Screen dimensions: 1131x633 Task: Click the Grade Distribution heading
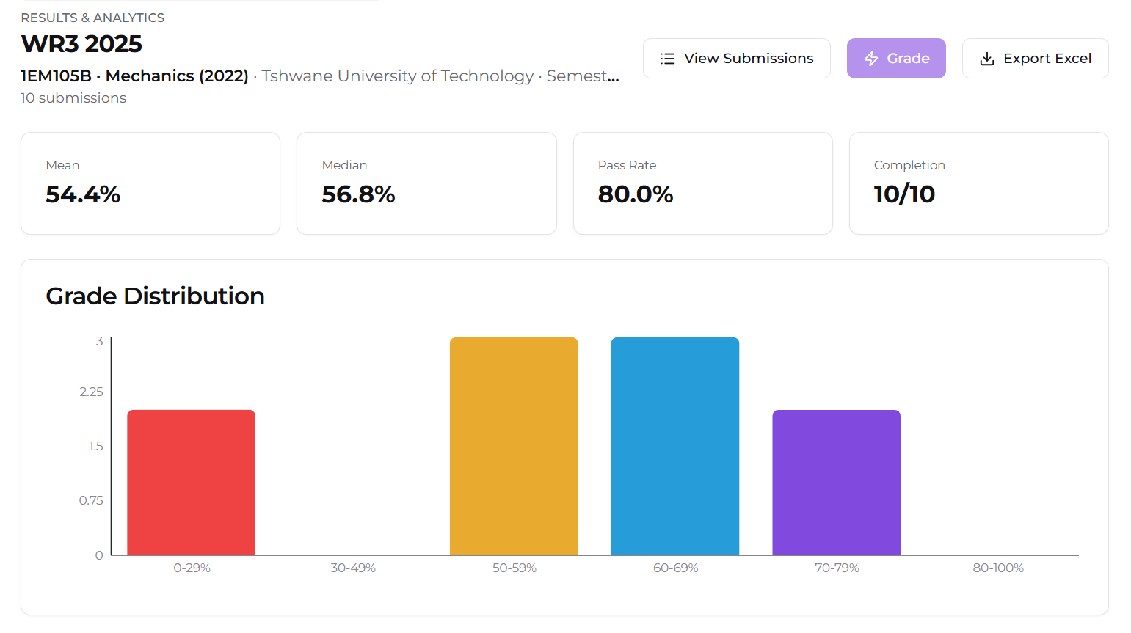(x=155, y=296)
